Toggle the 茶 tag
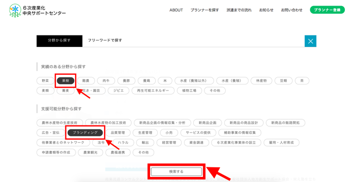The width and height of the screenshot is (353, 182). (x=302, y=80)
